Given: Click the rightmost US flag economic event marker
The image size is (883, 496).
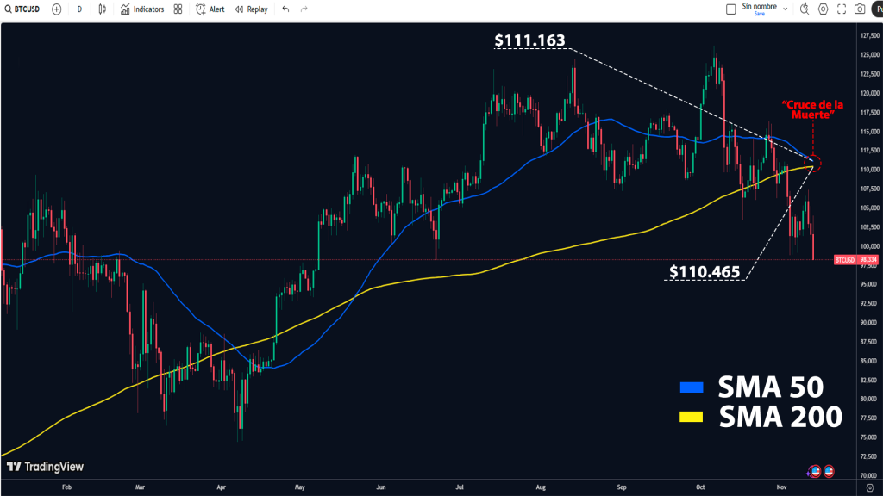Looking at the screenshot, I should coord(829,471).
